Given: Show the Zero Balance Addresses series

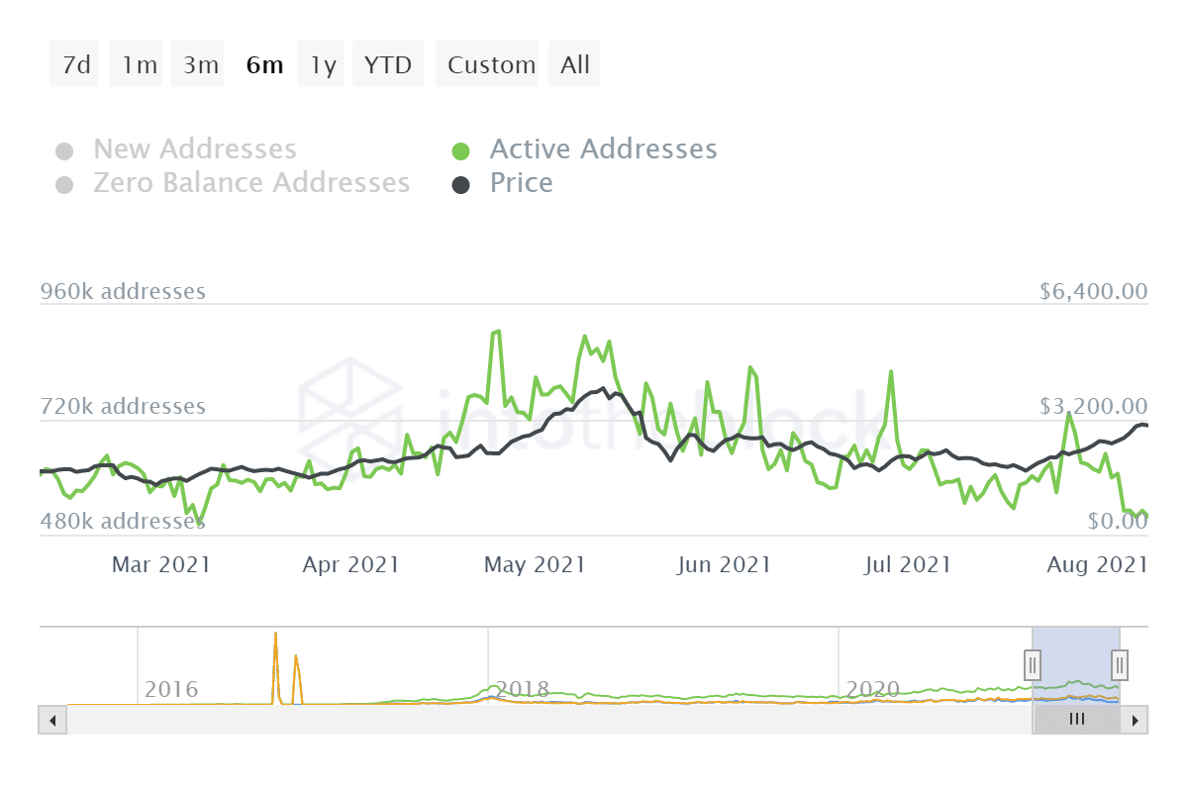Looking at the screenshot, I should (x=251, y=183).
